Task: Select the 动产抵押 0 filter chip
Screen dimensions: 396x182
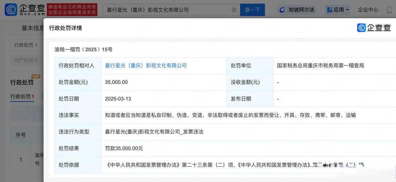Action: click(26, 60)
